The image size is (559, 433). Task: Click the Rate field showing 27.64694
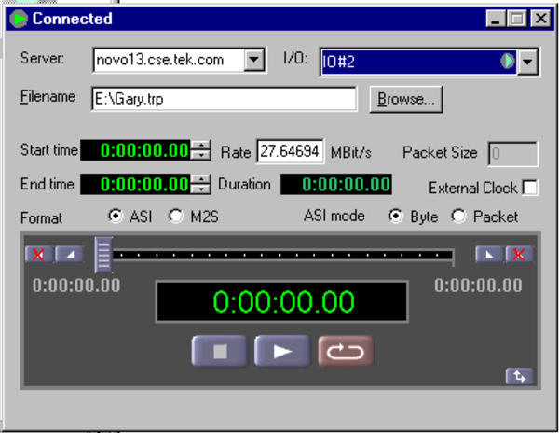click(x=290, y=151)
